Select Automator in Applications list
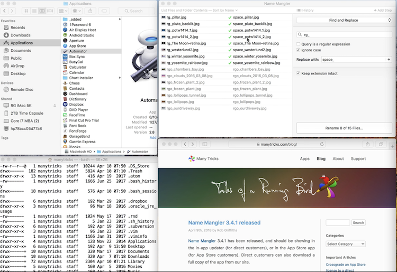 point(78,51)
